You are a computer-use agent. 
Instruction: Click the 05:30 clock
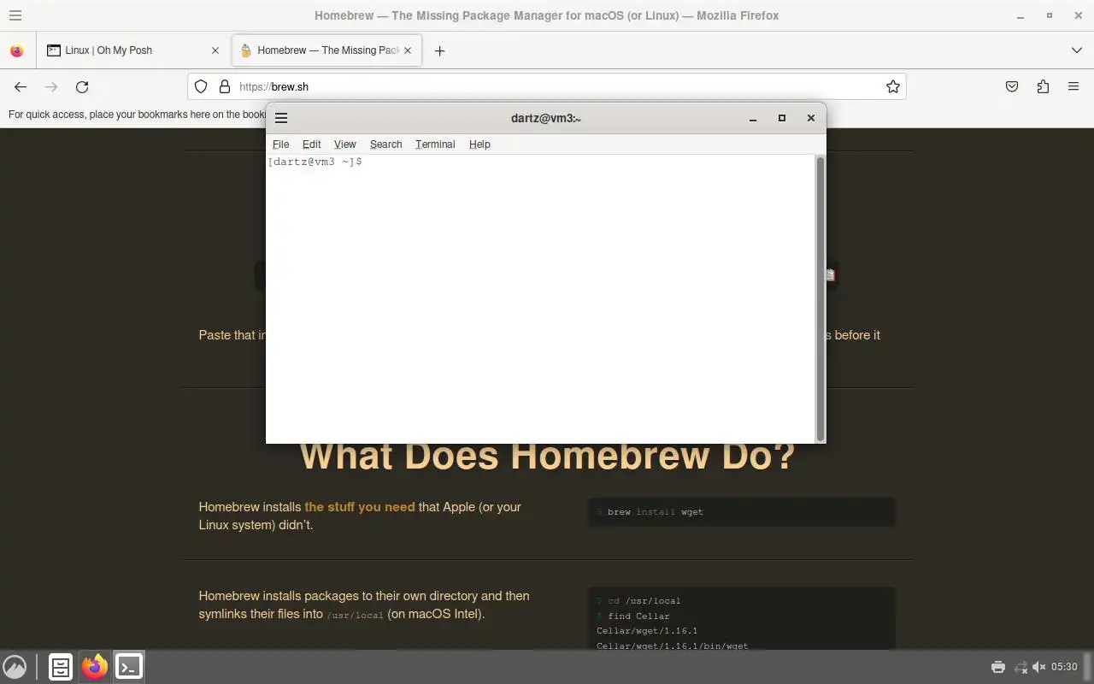click(x=1064, y=667)
